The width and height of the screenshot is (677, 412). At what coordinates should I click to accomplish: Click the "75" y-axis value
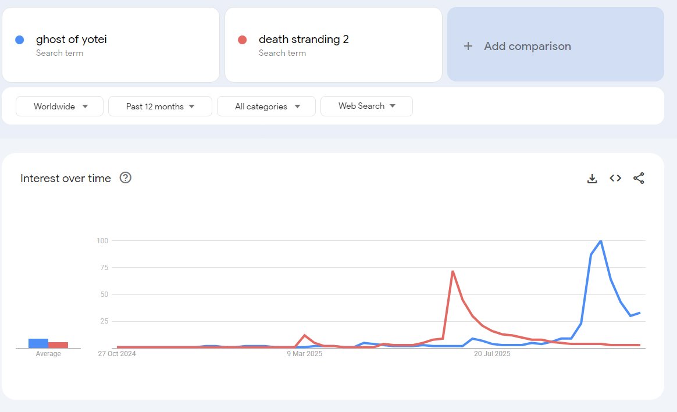click(104, 267)
